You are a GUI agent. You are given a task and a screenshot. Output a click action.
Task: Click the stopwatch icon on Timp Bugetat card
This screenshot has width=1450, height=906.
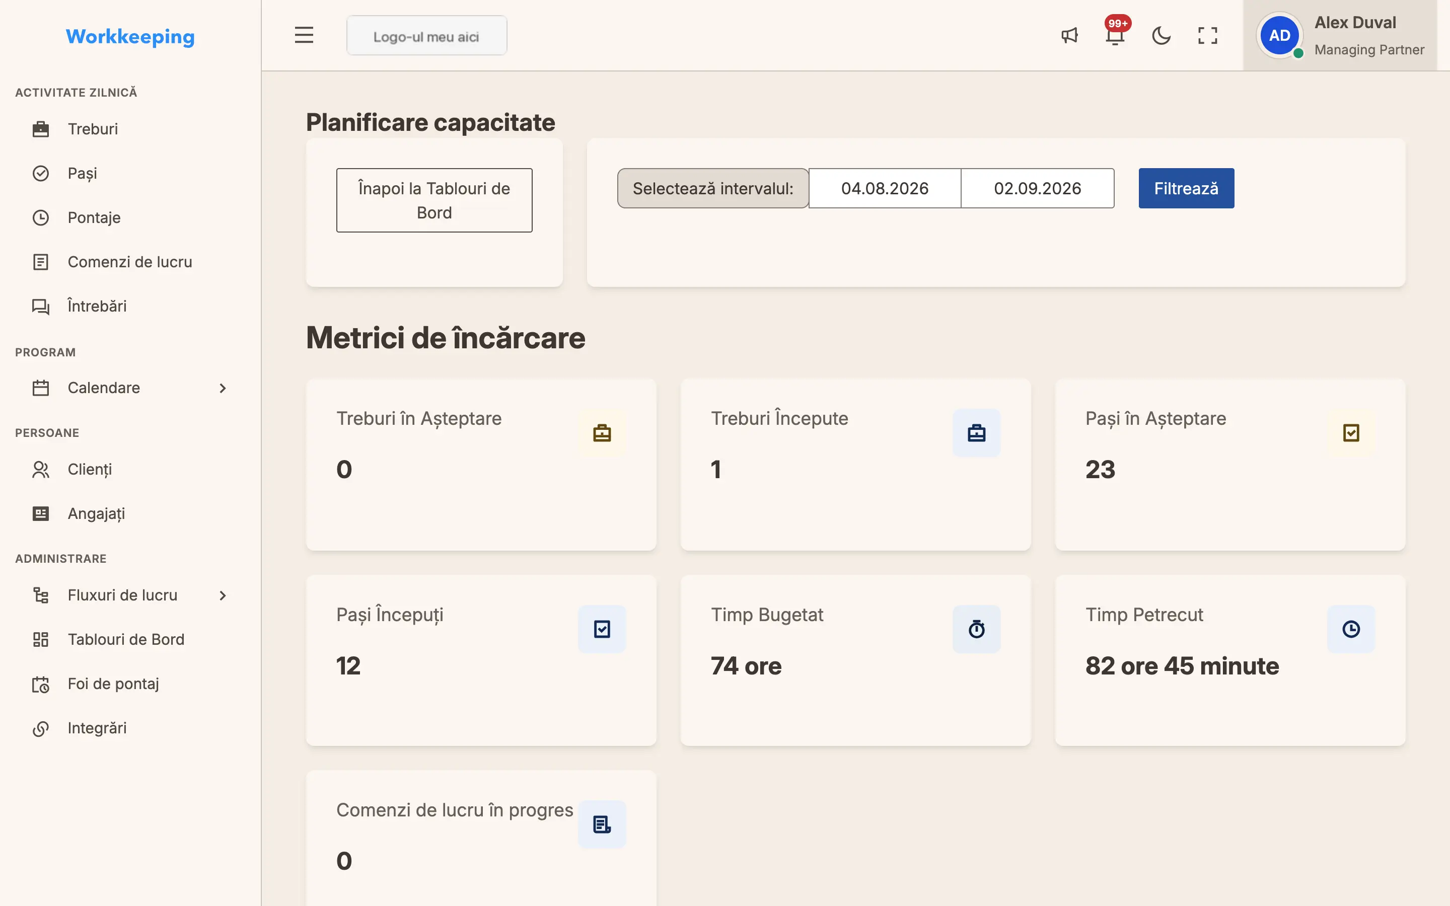coord(976,629)
